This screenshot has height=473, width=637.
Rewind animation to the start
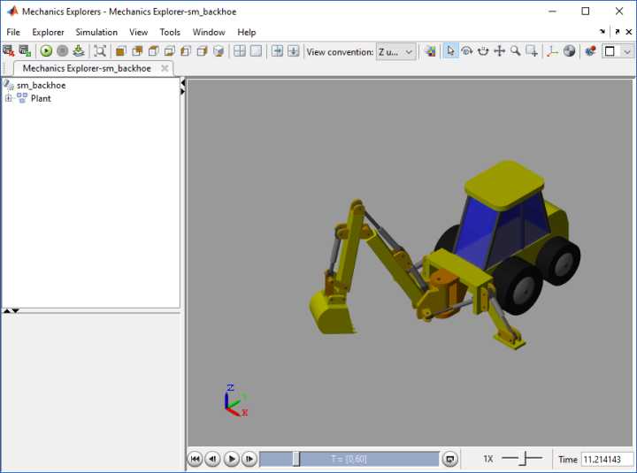[x=195, y=459]
